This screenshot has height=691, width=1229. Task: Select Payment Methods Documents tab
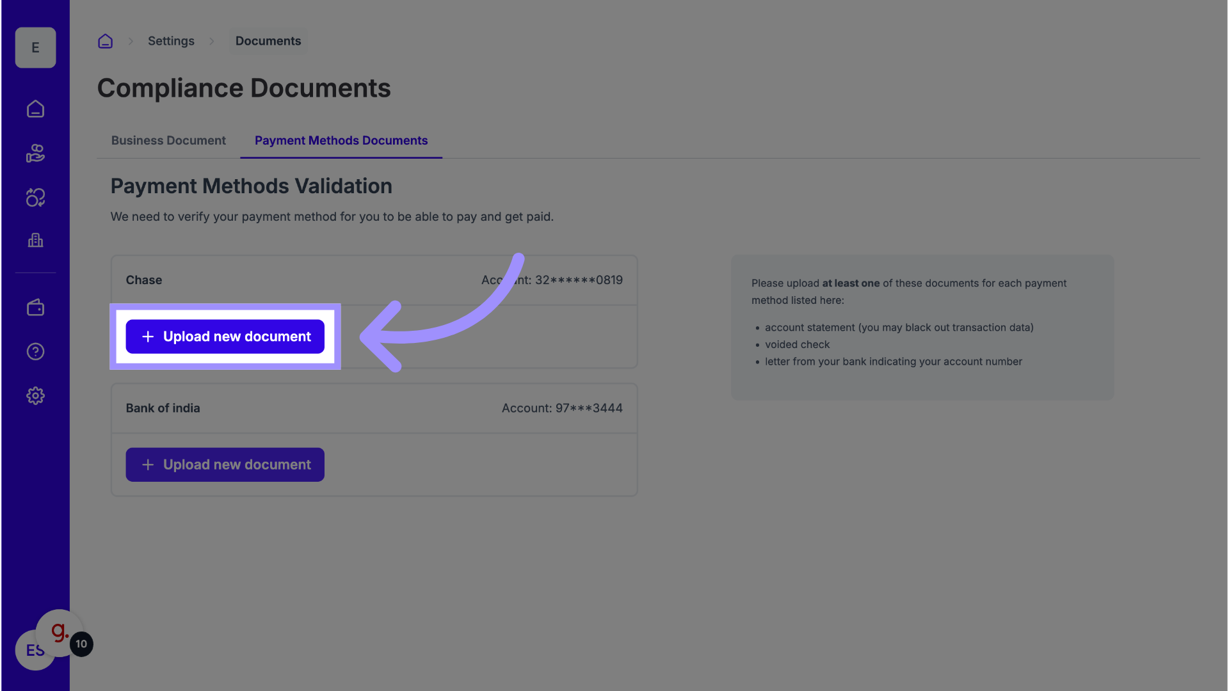(341, 141)
